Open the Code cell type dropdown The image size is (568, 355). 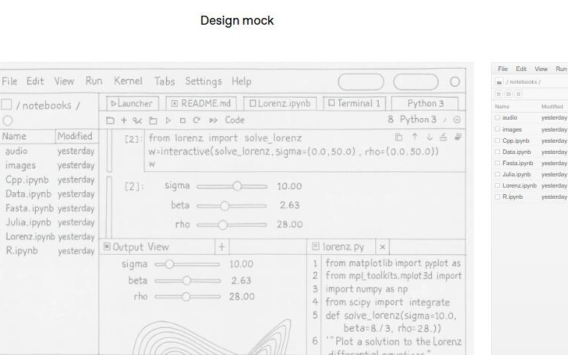point(235,120)
